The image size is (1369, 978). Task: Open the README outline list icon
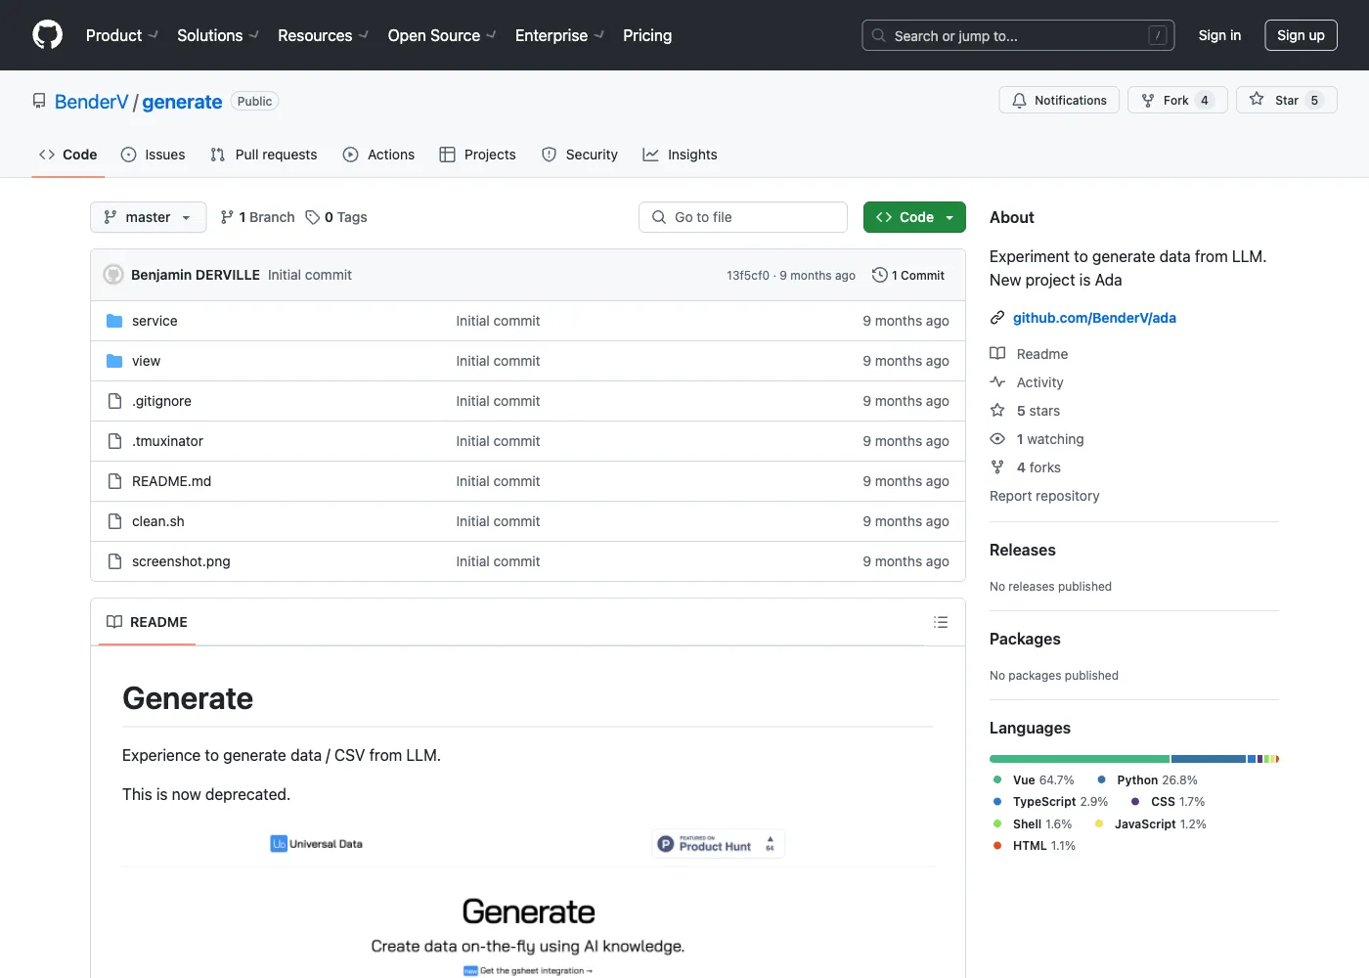tap(941, 622)
